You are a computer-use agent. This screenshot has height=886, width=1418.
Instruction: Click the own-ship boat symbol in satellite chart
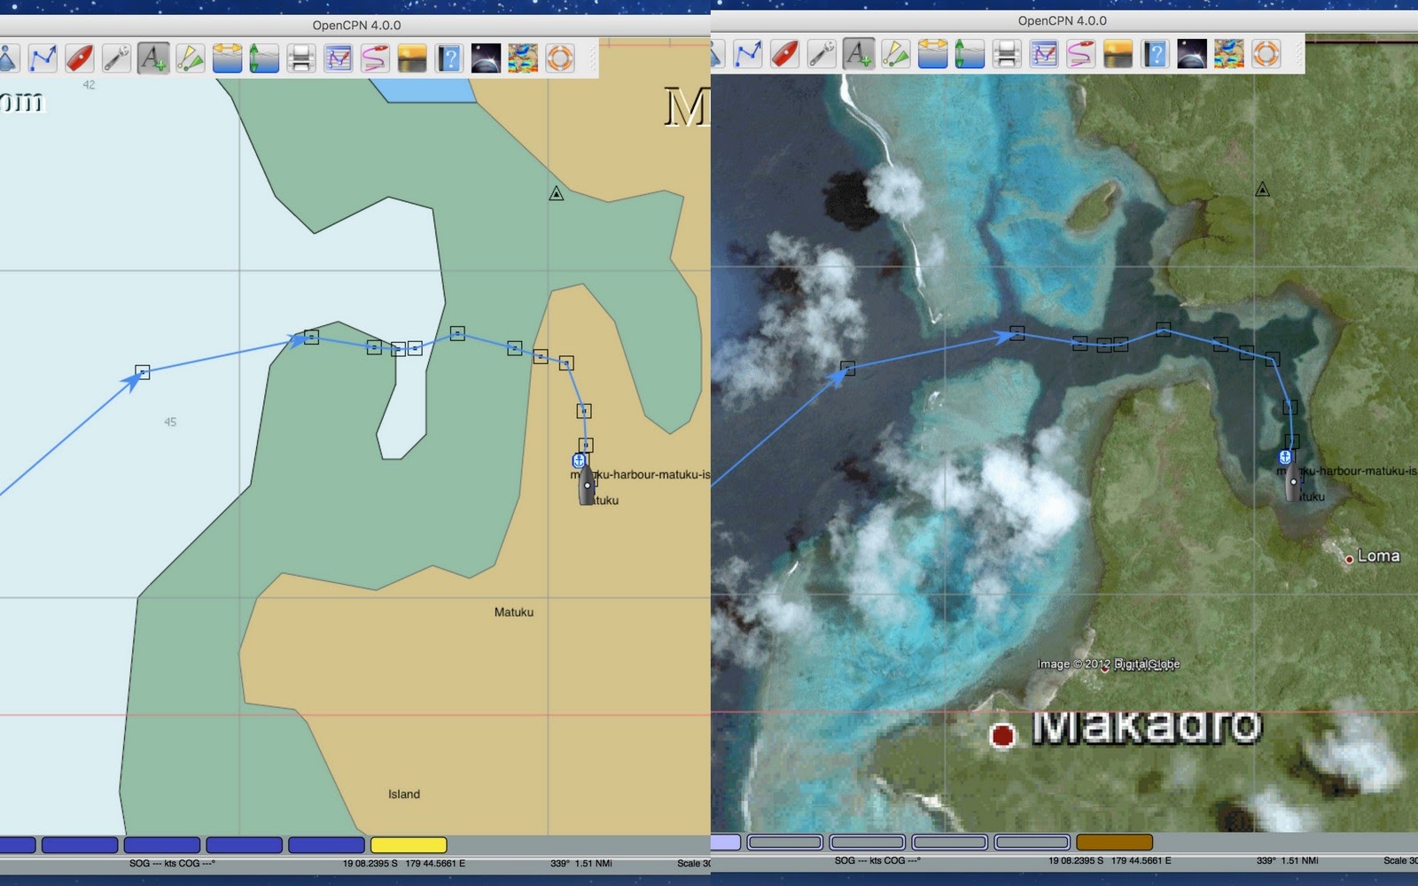1293,481
